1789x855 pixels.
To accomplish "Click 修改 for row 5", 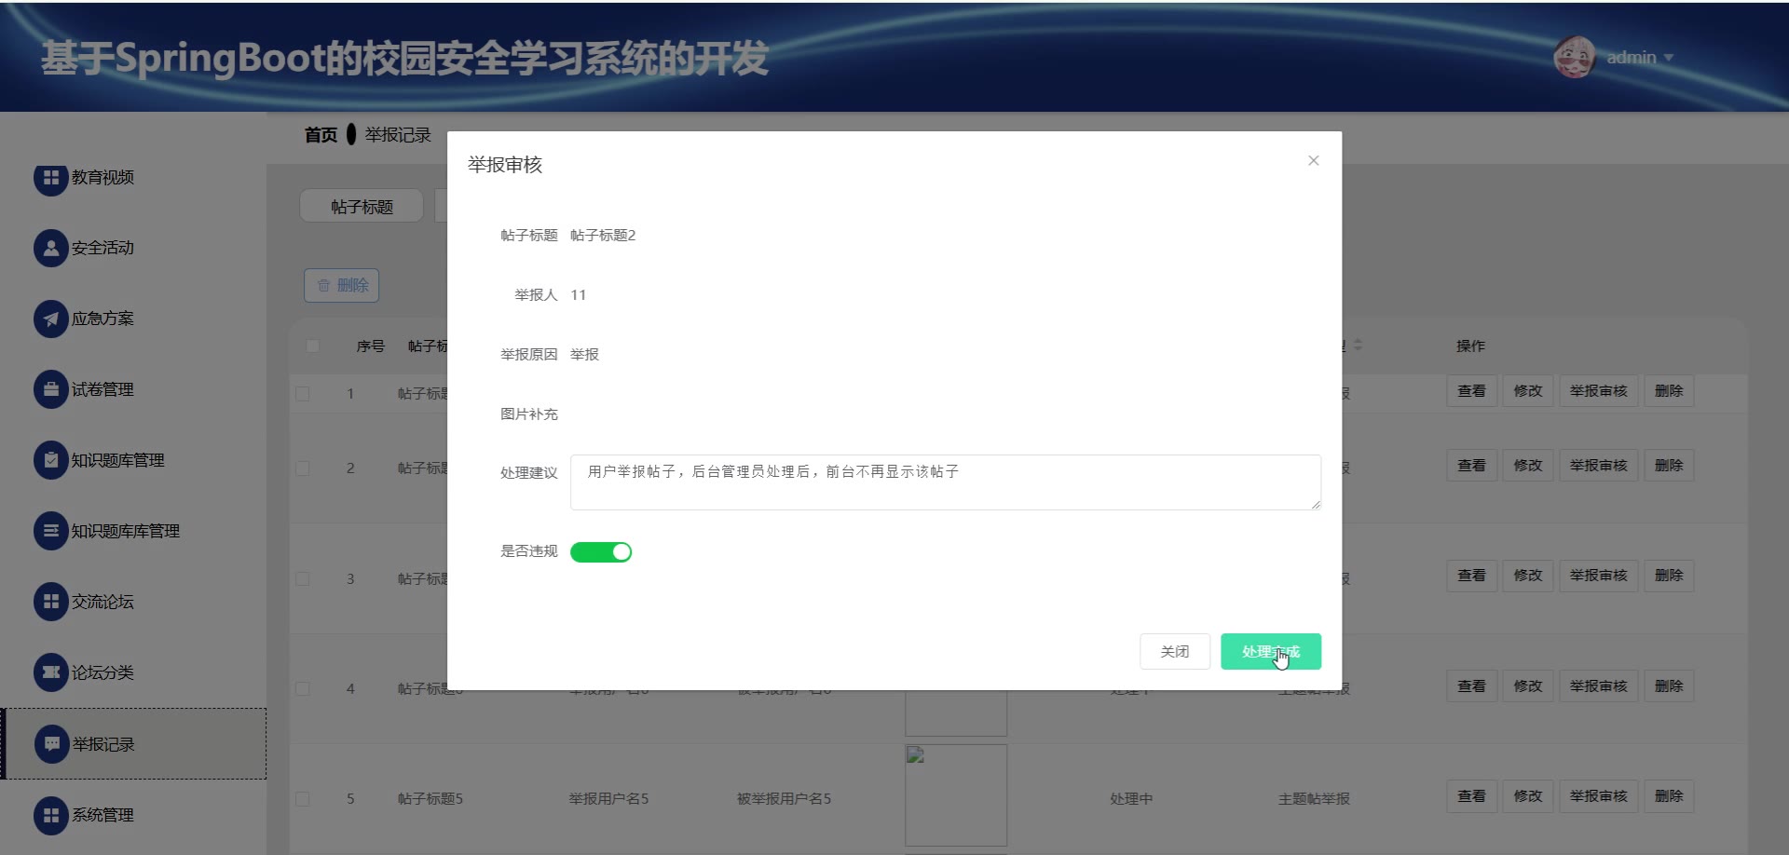I will point(1528,796).
